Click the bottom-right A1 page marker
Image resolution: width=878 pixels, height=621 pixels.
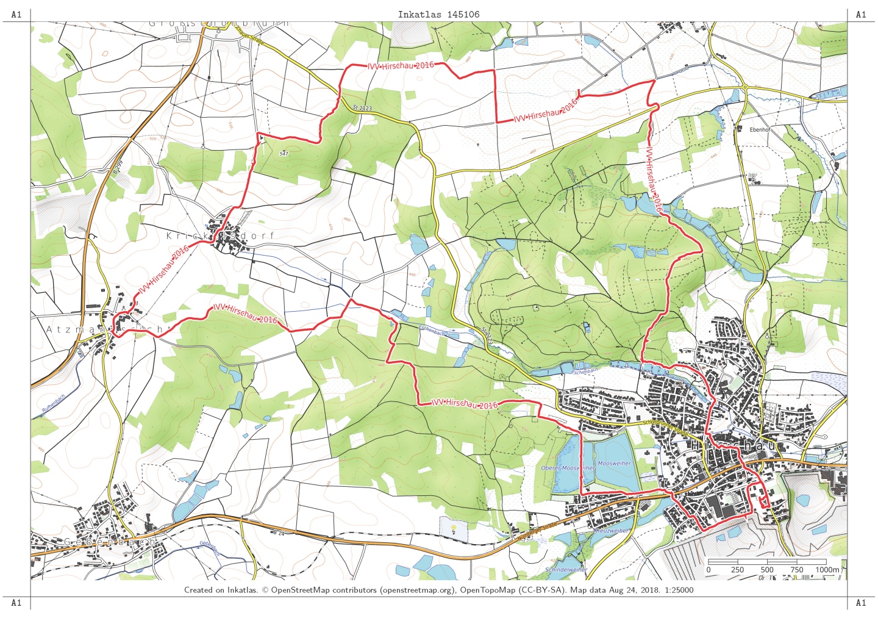[x=861, y=603]
